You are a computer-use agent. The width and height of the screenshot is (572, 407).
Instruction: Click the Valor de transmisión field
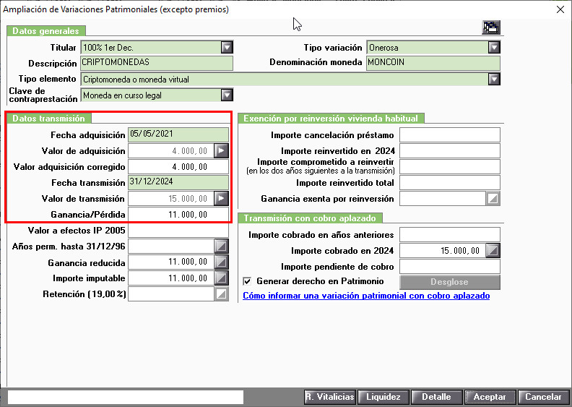pyautogui.click(x=171, y=199)
